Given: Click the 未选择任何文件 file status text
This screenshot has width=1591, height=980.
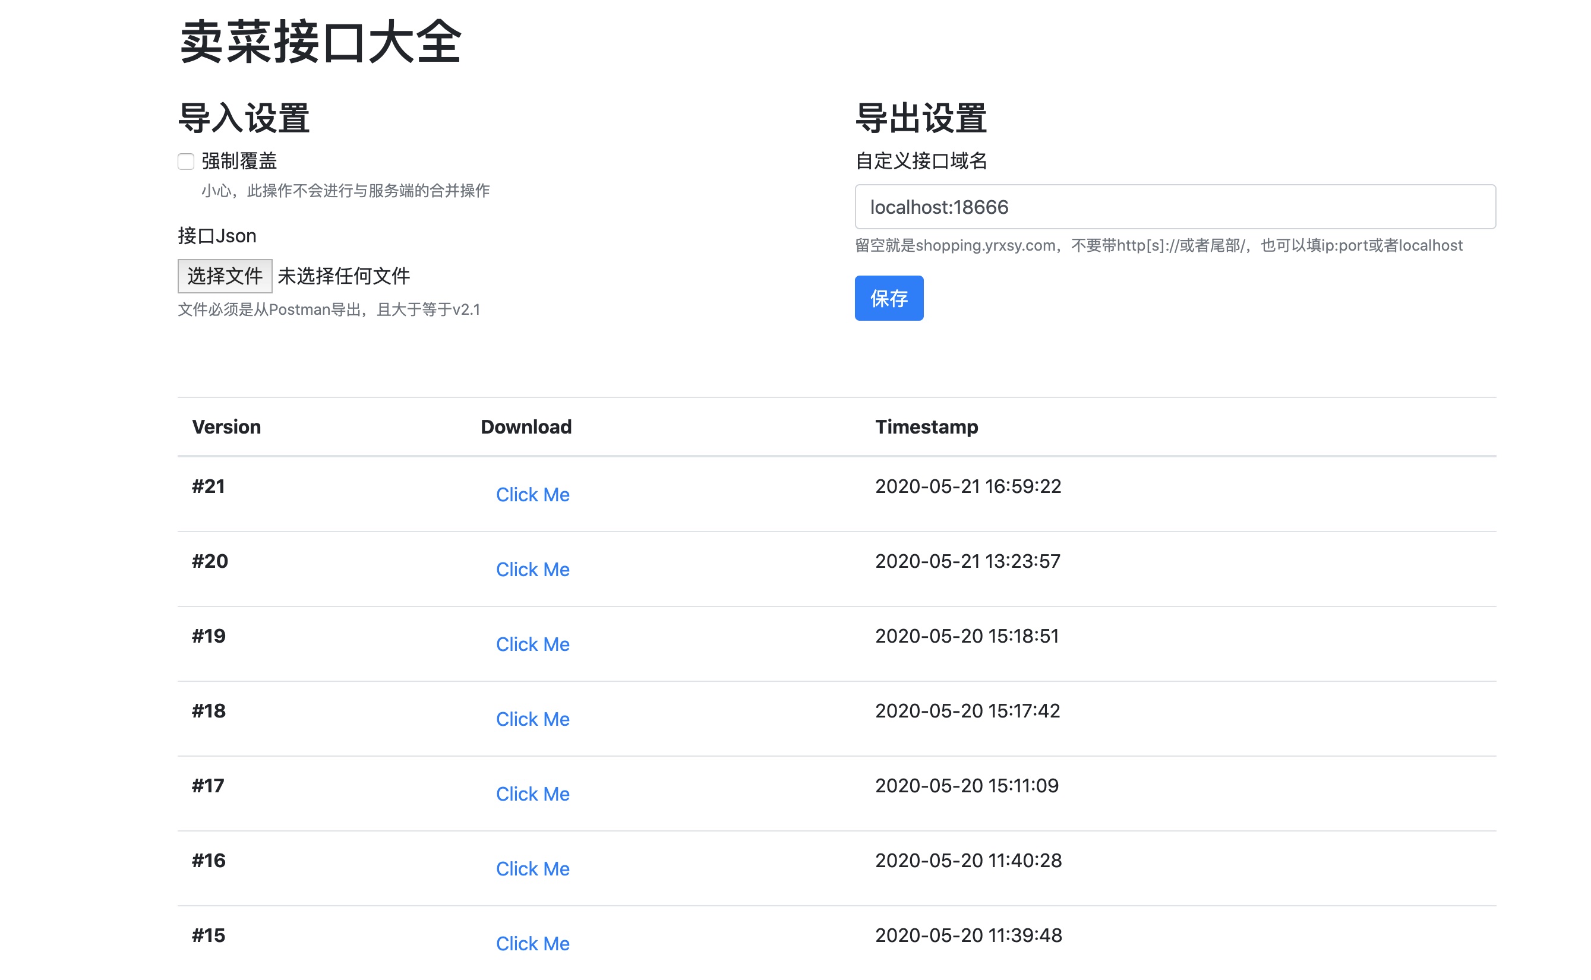Looking at the screenshot, I should click(343, 276).
